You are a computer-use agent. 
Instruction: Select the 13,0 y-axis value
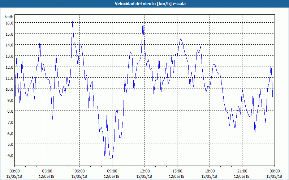[9, 56]
